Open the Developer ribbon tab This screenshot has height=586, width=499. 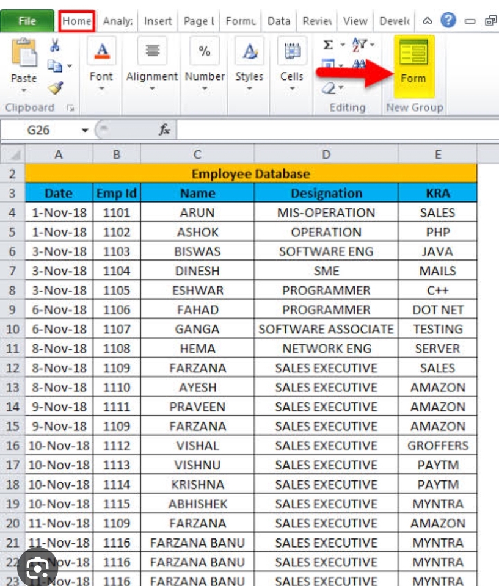pos(395,21)
